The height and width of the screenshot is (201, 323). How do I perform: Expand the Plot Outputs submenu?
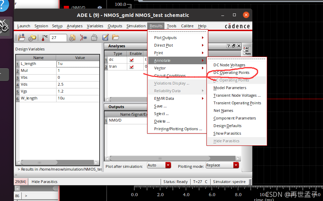178,38
